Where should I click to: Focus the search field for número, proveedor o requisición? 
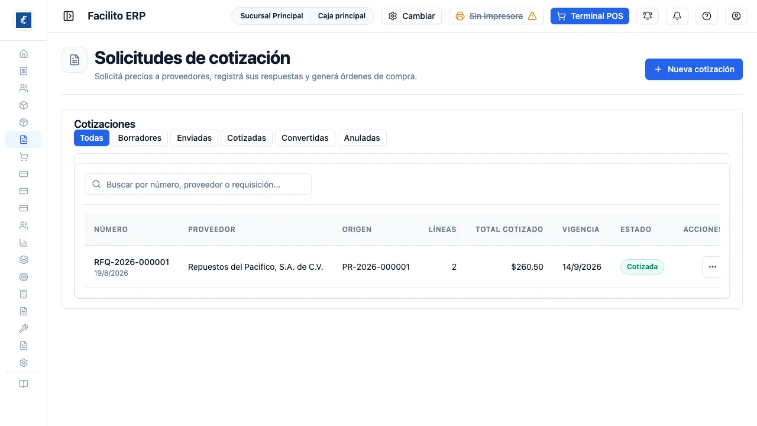click(x=198, y=185)
